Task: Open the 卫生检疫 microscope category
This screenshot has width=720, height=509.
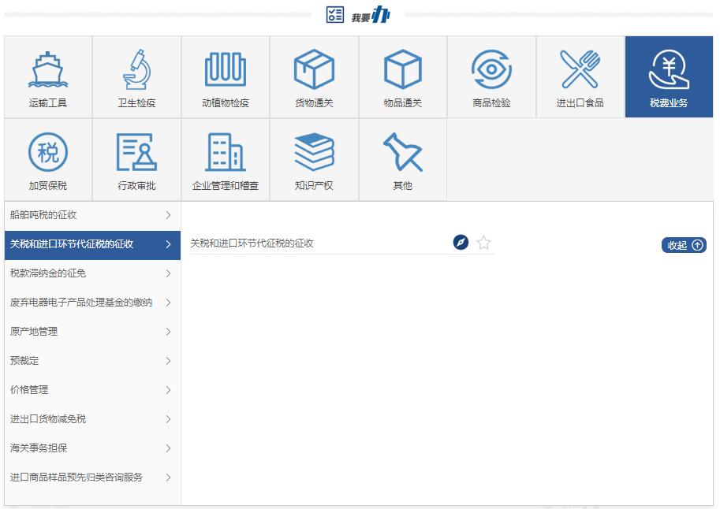Action: [x=136, y=70]
